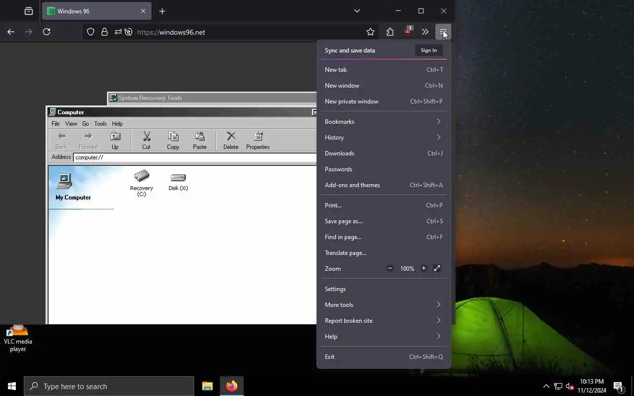Open the Go menu in Computer window
The image size is (634, 396).
86,124
